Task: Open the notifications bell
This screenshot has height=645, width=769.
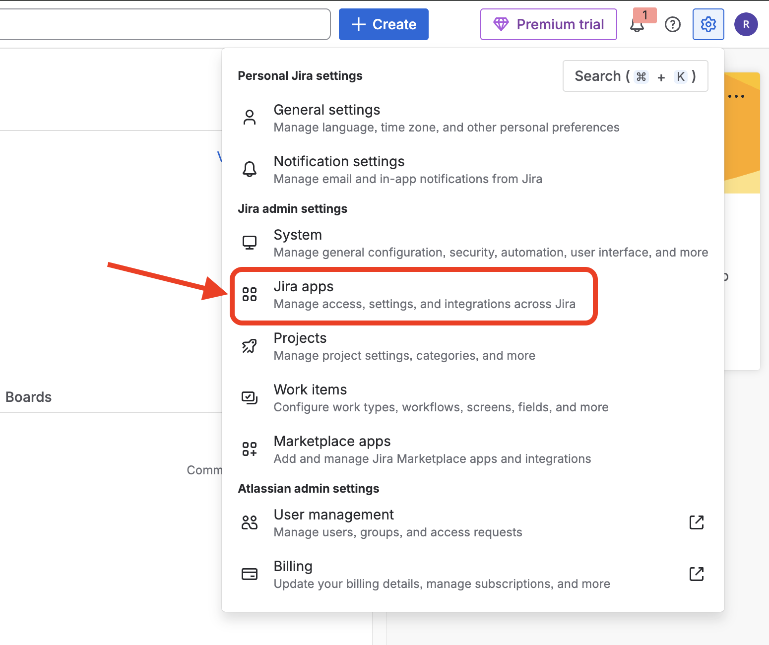Action: pos(637,25)
